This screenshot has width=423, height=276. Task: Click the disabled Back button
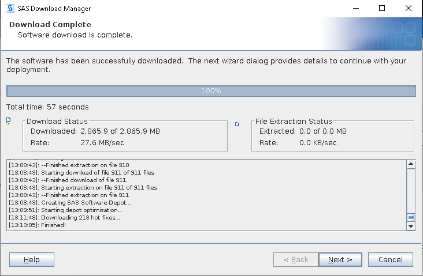(x=295, y=260)
